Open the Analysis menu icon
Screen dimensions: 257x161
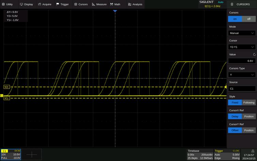[130, 4]
